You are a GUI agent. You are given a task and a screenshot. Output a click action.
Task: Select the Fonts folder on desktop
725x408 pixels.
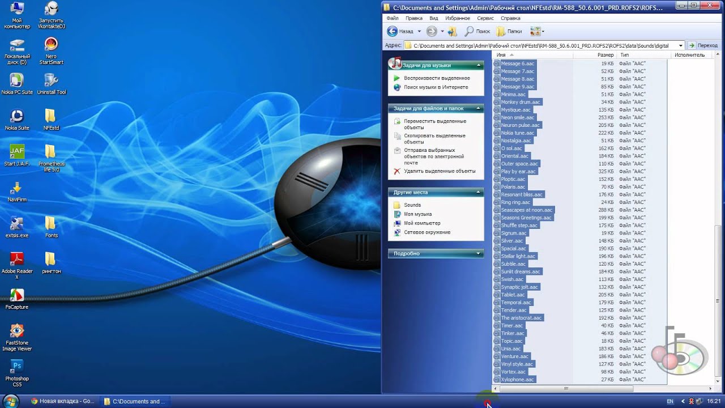pyautogui.click(x=51, y=227)
